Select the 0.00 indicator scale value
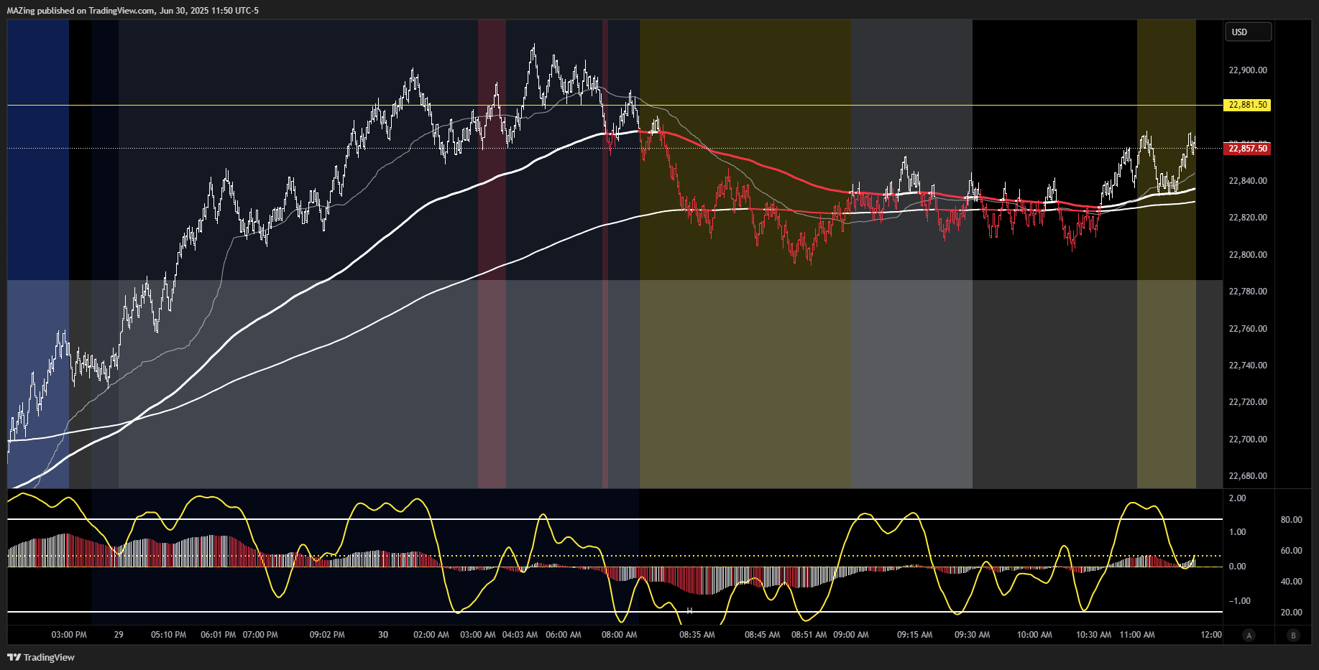This screenshot has width=1319, height=670. [x=1237, y=567]
